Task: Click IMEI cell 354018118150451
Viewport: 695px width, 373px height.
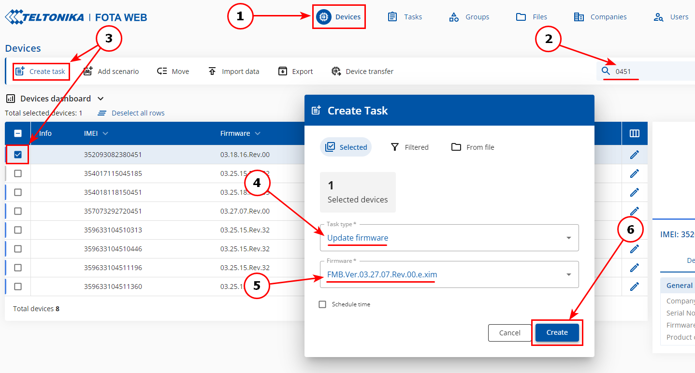Action: tap(113, 192)
